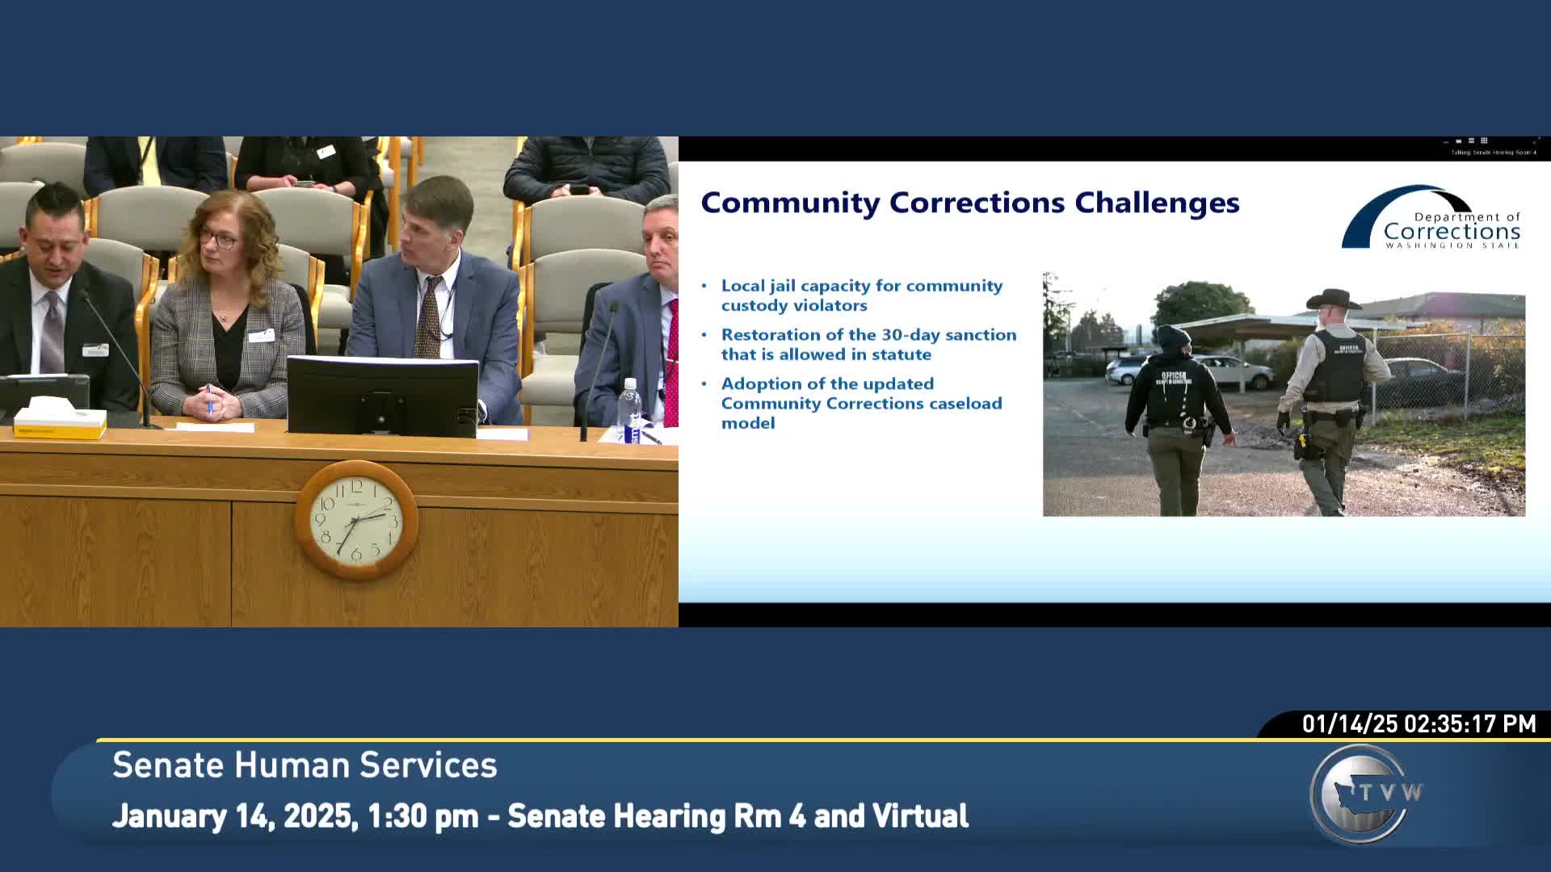
Task: Select the updated caseload model bullet
Action: point(861,403)
